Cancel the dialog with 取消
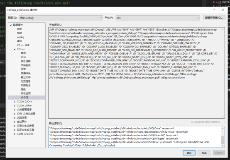 coord(204,153)
